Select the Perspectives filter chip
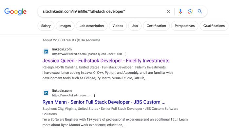 click(184, 26)
